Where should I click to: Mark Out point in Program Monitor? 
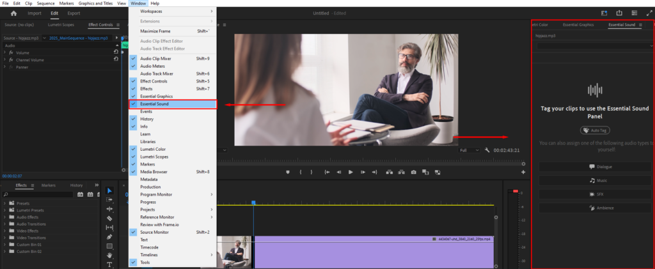(312, 172)
